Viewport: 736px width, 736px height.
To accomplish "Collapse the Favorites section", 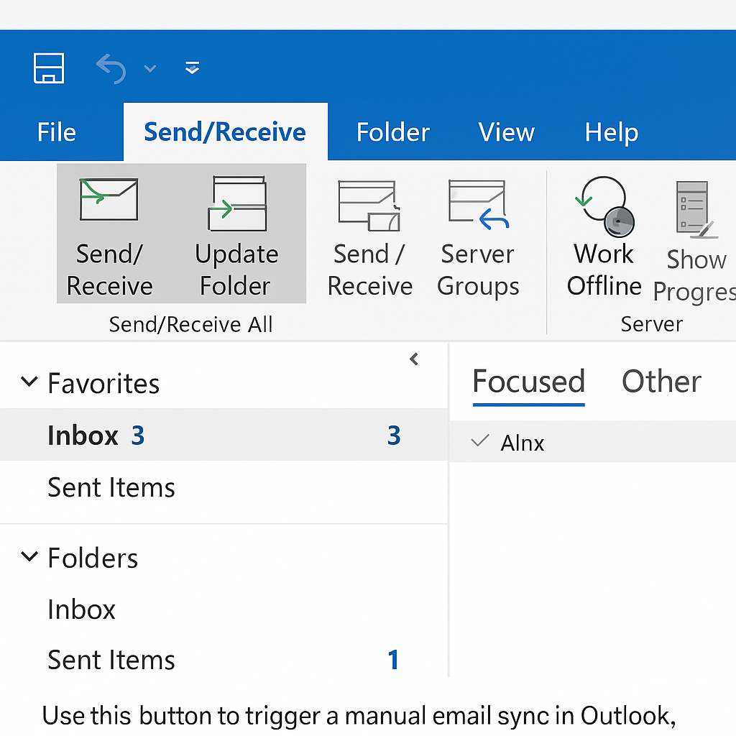I will pos(29,381).
